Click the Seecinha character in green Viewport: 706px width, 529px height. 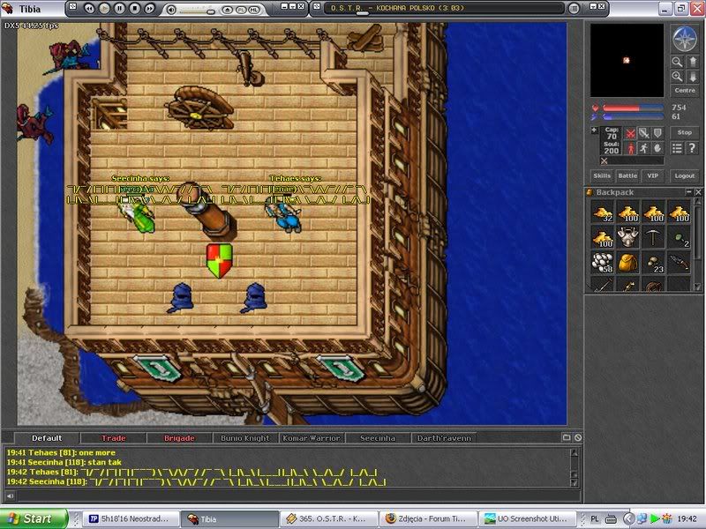138,216
